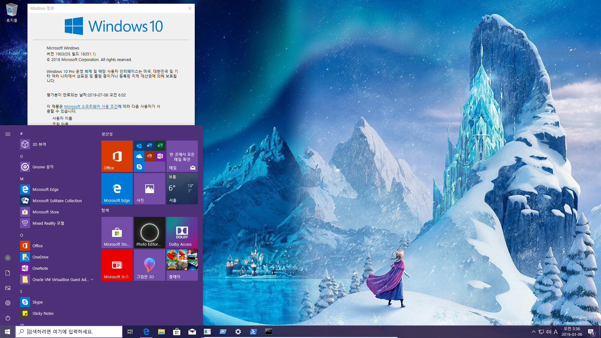Open Documents from Start sidebar
The width and height of the screenshot is (601, 338).
tap(8, 273)
